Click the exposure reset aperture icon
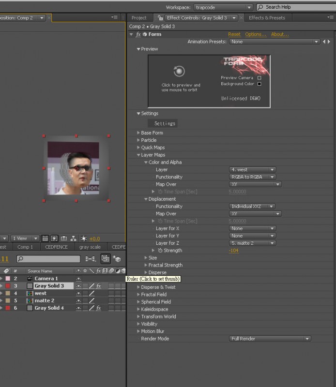The height and width of the screenshot is (387, 336). [83, 238]
